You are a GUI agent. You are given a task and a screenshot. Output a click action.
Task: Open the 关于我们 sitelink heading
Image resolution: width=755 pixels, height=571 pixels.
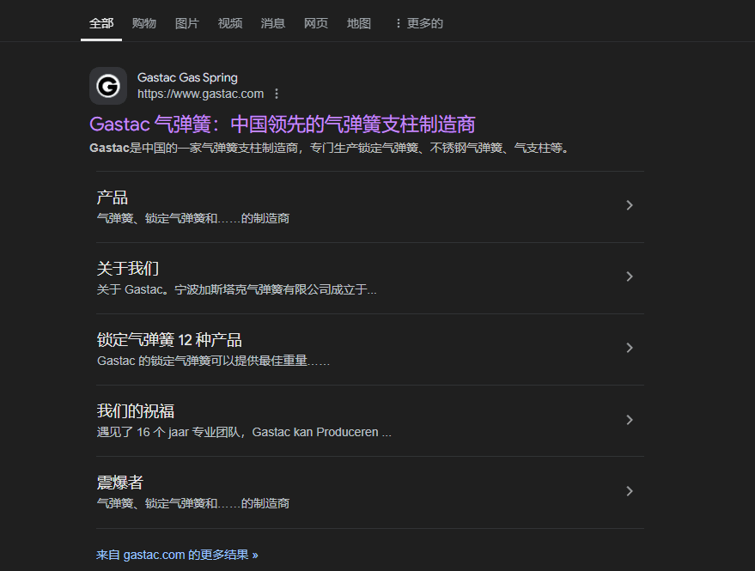(128, 269)
